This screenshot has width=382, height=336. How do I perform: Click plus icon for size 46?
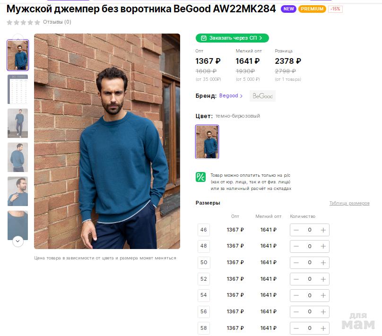323,230
